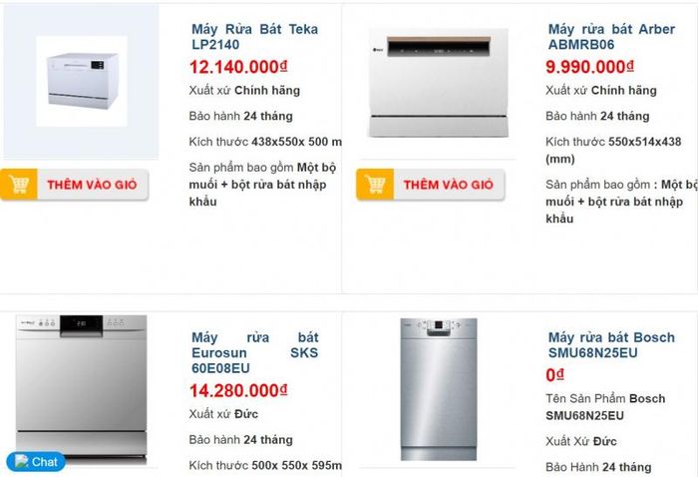698x477 pixels.
Task: View Teka LP2140 product image
Action: pos(81,81)
